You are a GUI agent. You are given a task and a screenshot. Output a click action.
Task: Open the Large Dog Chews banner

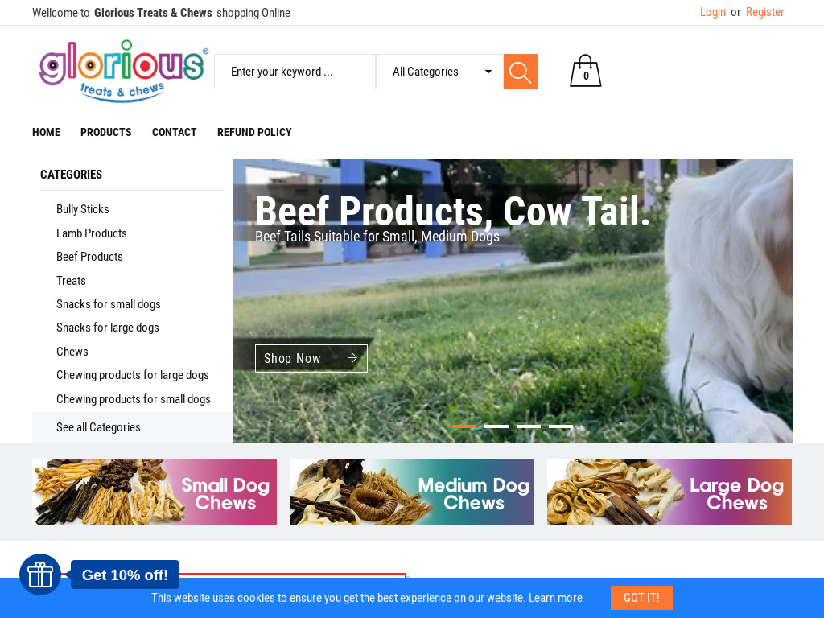tap(669, 492)
